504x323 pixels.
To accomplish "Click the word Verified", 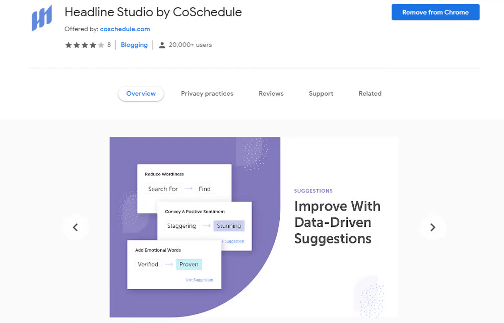I will tap(148, 264).
